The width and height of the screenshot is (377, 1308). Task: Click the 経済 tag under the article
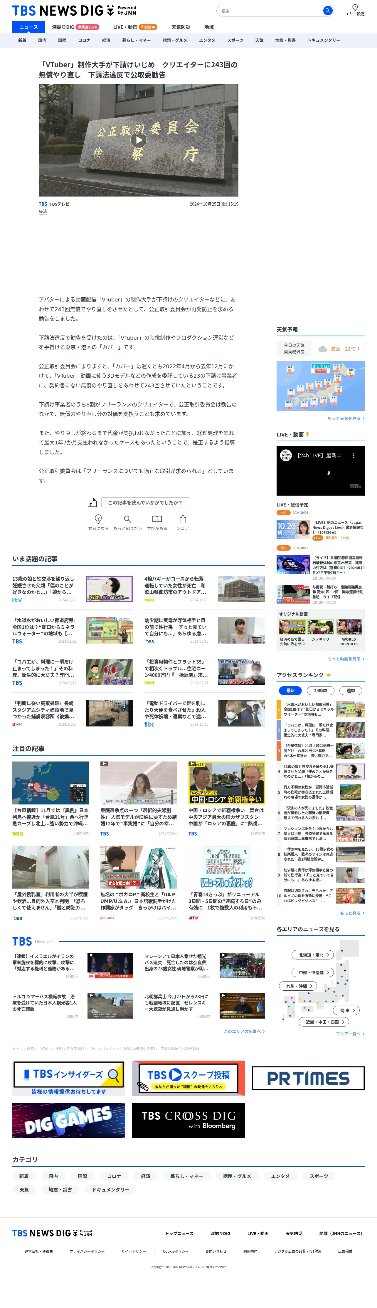point(43,212)
